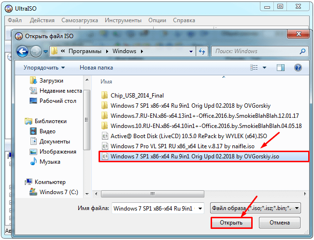
Task: Toggle the preview pane icon
Action: click(281, 68)
